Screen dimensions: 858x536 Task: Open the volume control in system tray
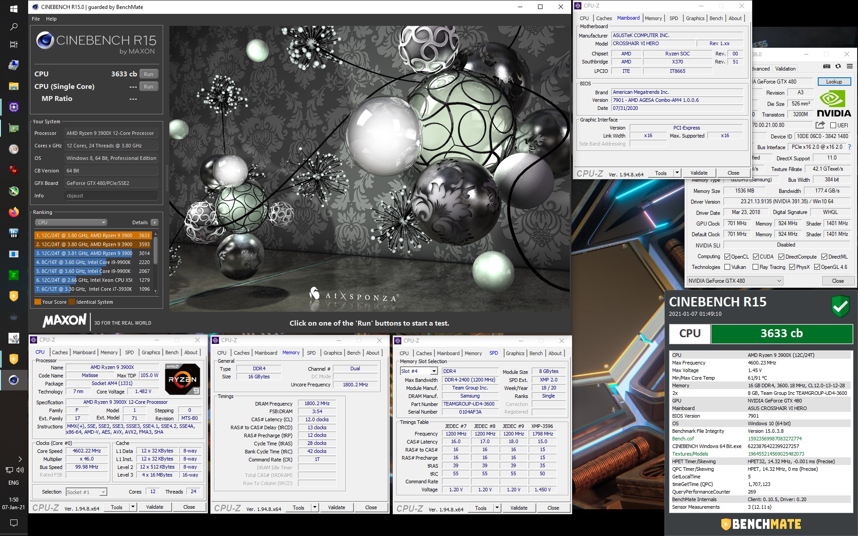pos(20,470)
